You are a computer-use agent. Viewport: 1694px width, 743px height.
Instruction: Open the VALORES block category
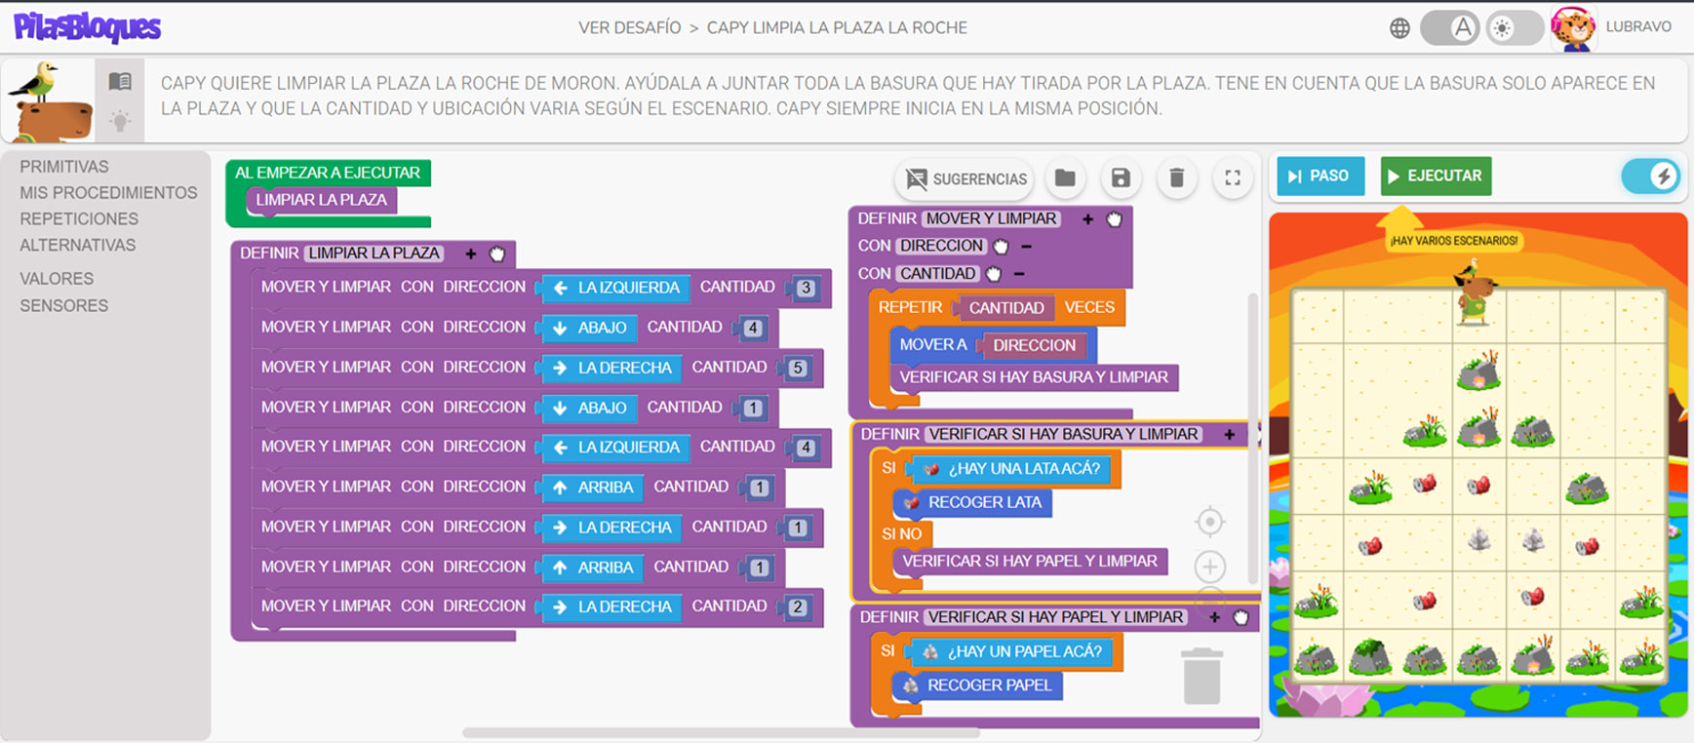click(x=57, y=279)
